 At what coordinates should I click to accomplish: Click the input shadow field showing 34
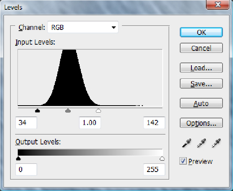tap(26, 123)
